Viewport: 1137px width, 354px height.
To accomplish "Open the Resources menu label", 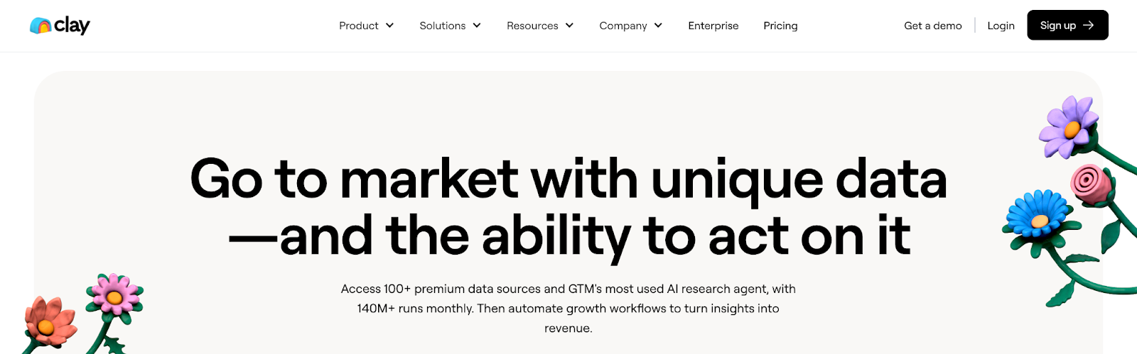I will click(532, 26).
